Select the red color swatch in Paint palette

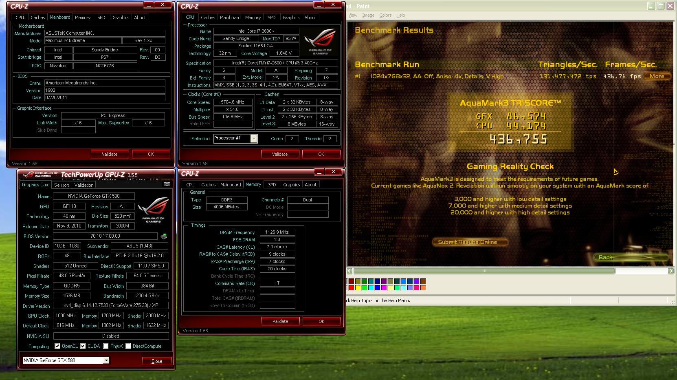[351, 288]
